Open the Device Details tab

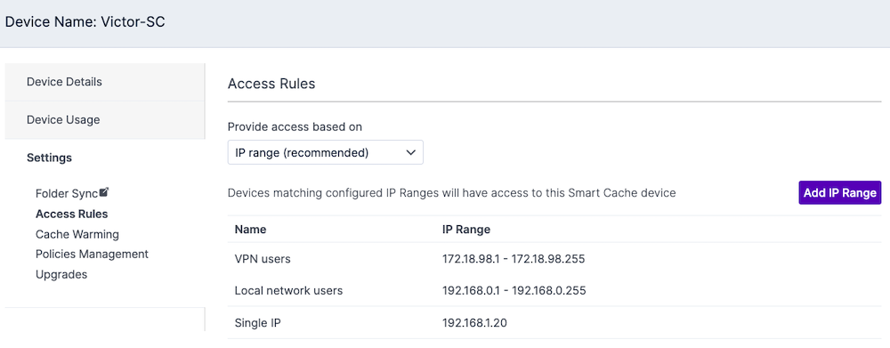(104, 82)
